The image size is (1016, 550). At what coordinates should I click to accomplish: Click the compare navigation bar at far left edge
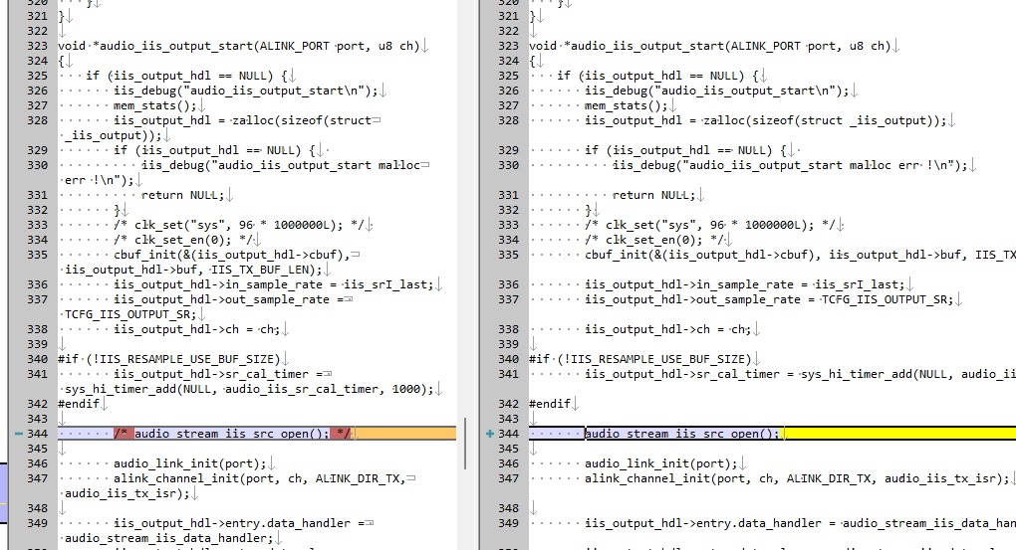(3, 492)
